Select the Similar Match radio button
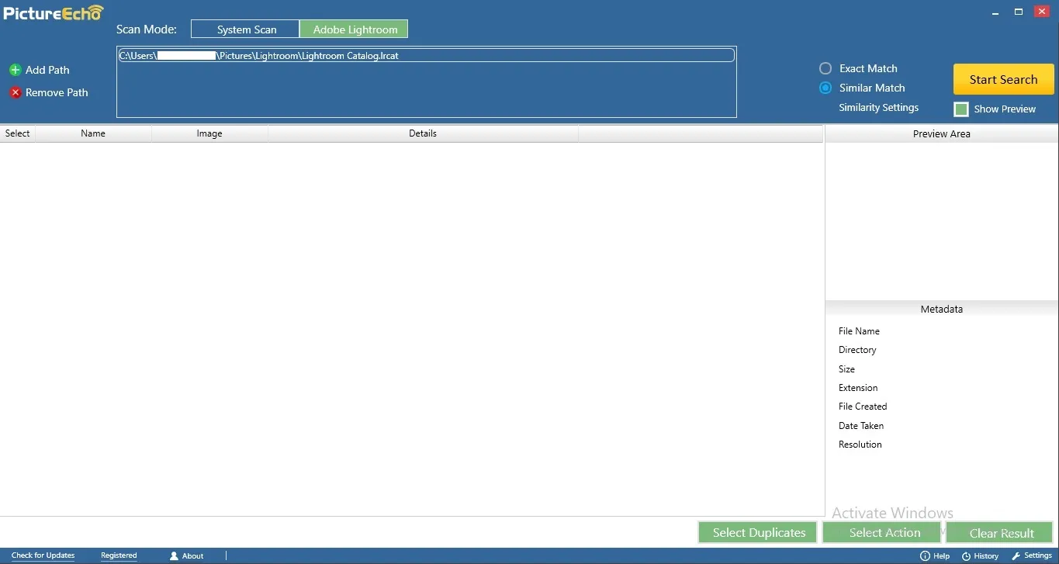The height and width of the screenshot is (564, 1059). tap(825, 88)
